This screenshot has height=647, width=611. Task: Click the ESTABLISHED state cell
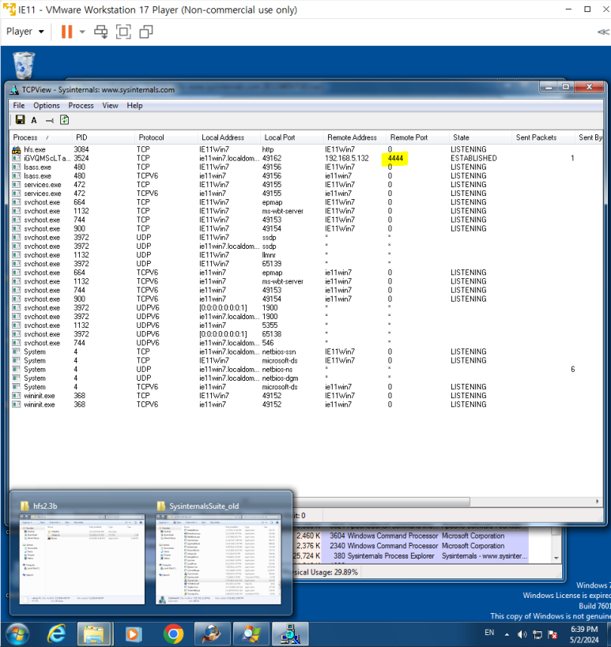point(473,158)
